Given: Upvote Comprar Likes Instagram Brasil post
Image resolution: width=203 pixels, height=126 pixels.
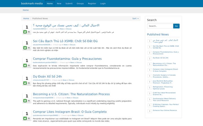Looking at the screenshot, I should pyautogui.click(x=25, y=118).
